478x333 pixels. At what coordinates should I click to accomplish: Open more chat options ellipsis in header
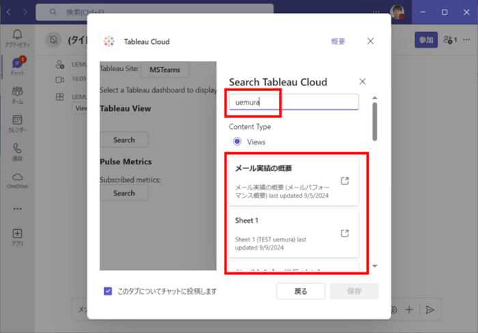click(466, 40)
